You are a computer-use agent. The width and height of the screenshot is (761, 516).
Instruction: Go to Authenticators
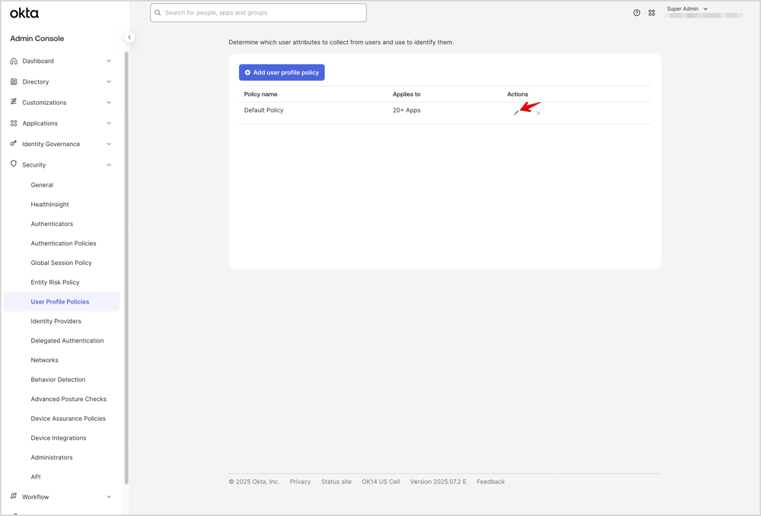(x=52, y=224)
